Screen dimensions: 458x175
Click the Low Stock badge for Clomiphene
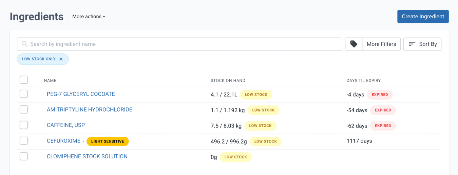236,157
